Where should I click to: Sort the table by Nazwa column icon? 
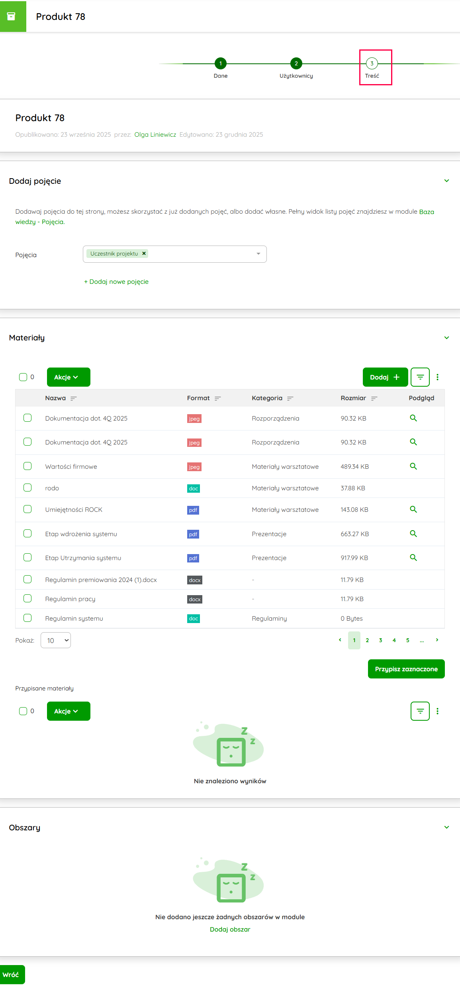73,398
